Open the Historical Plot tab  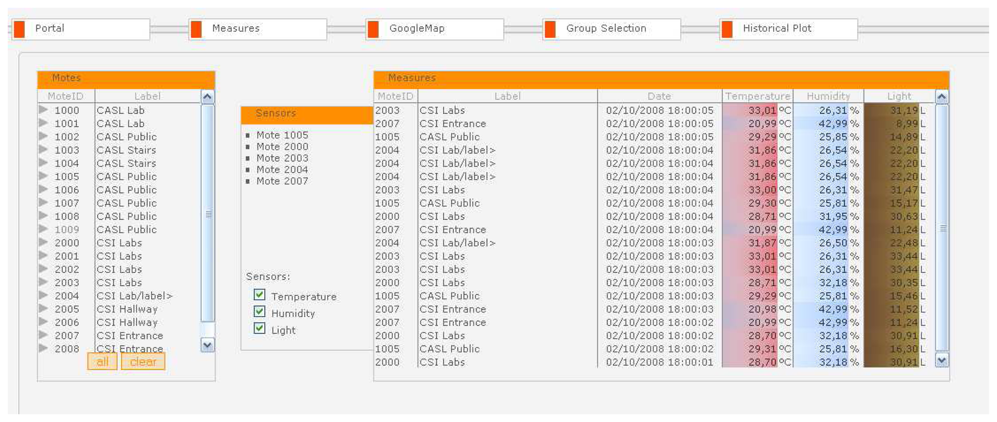coord(789,29)
